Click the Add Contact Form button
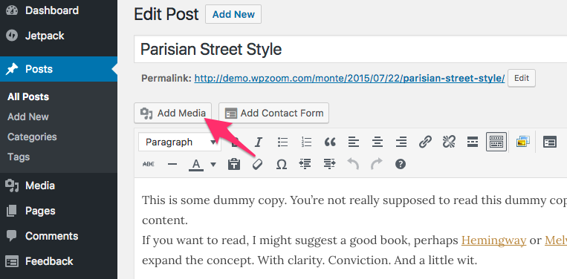Image resolution: width=567 pixels, height=279 pixels. point(273,113)
